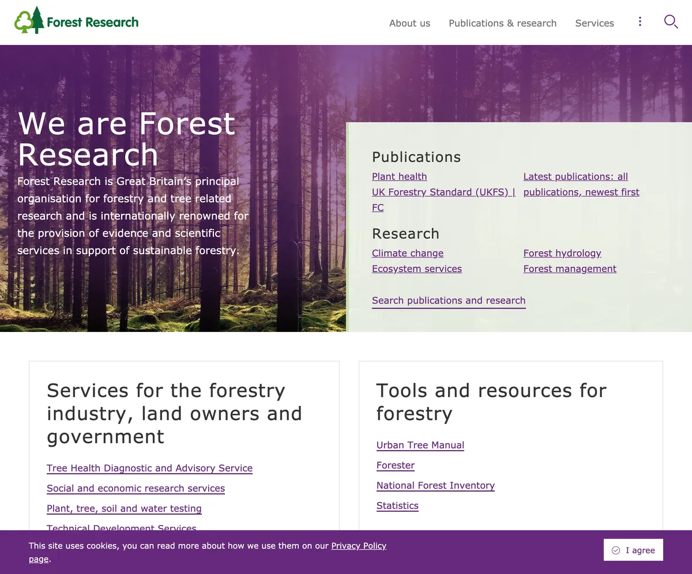
Task: Open the Forester tool link
Action: [396, 465]
